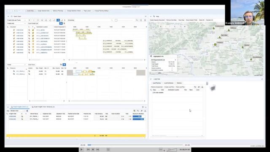Open first freight order link for DYT_TRUCK_1
The image size is (270, 152).
pos(12,117)
